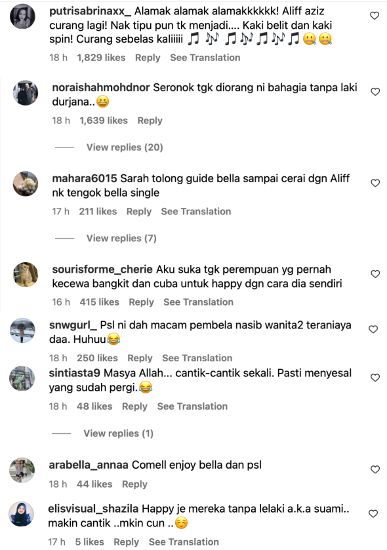Like sintiasta9's comment using the heart
387x550 pixels.
[375, 378]
